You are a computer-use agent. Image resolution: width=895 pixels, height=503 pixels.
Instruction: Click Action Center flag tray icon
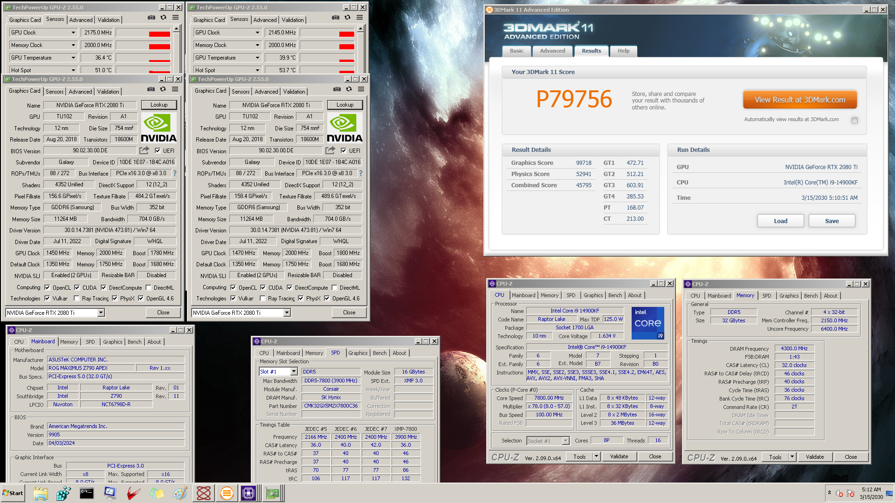[851, 493]
